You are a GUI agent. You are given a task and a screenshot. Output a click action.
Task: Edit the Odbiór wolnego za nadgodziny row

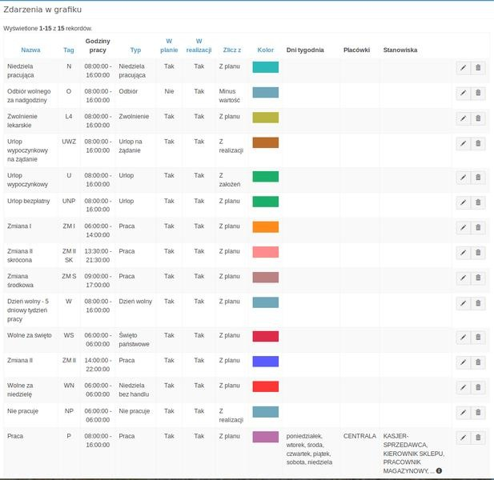[463, 93]
